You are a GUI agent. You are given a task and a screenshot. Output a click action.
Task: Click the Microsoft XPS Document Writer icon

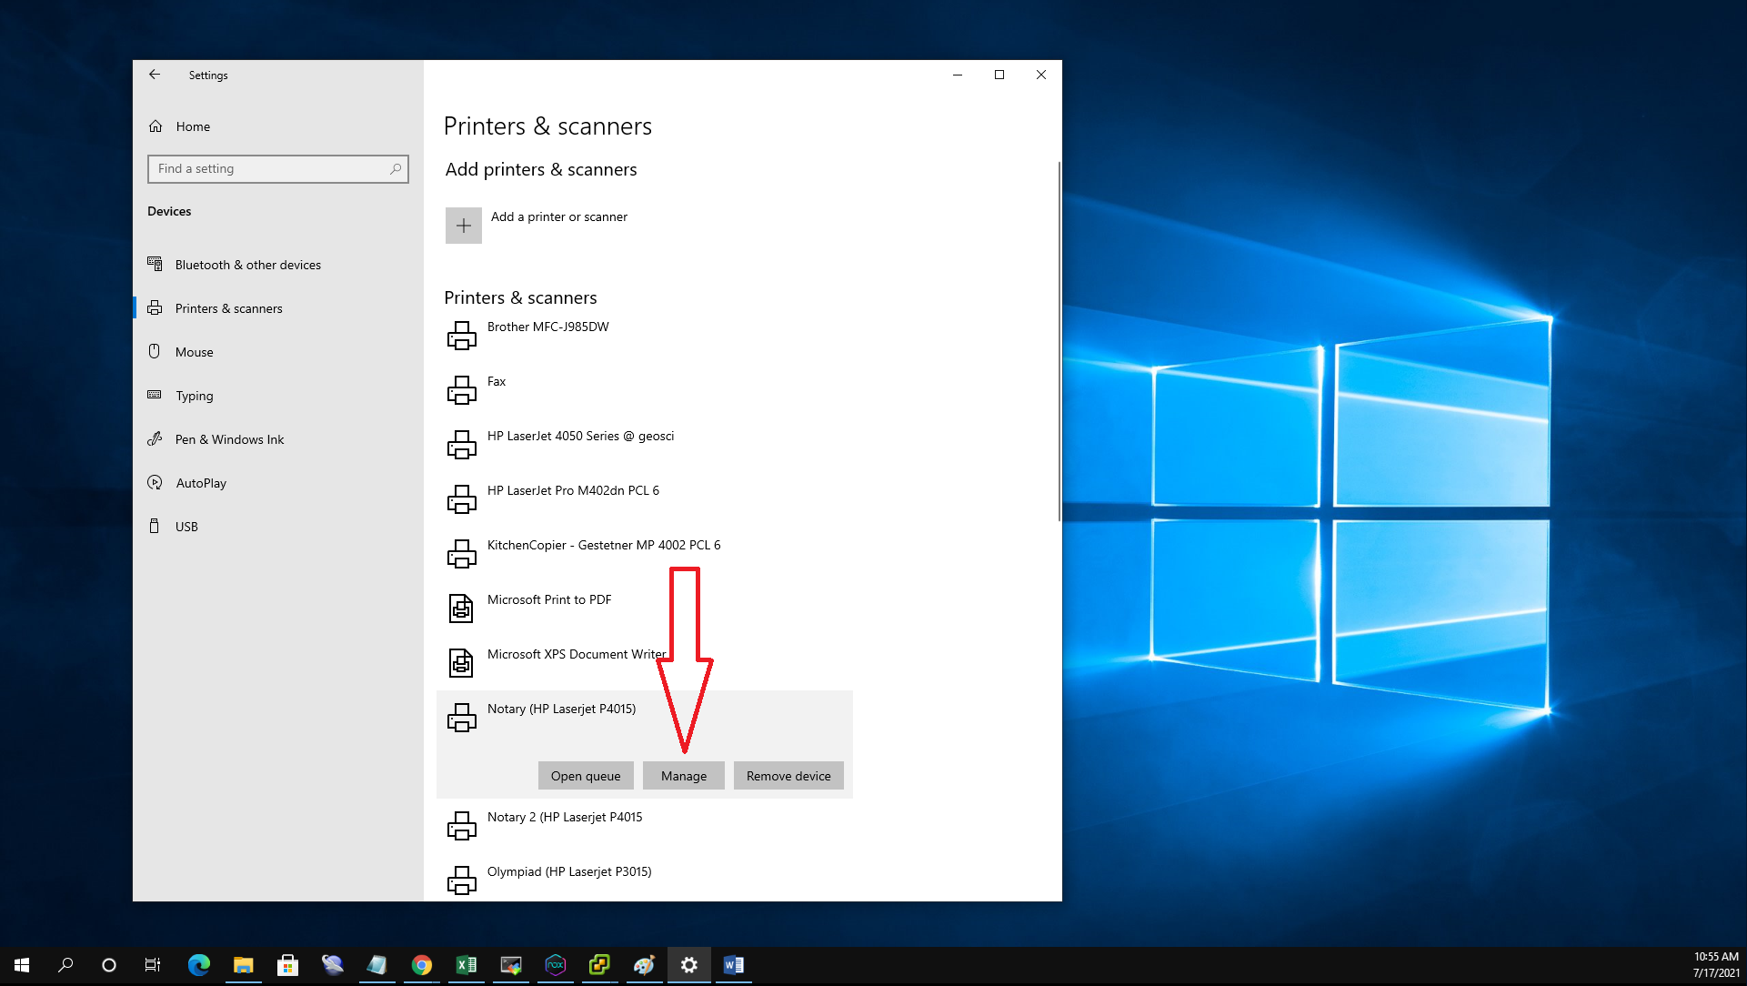pos(461,663)
